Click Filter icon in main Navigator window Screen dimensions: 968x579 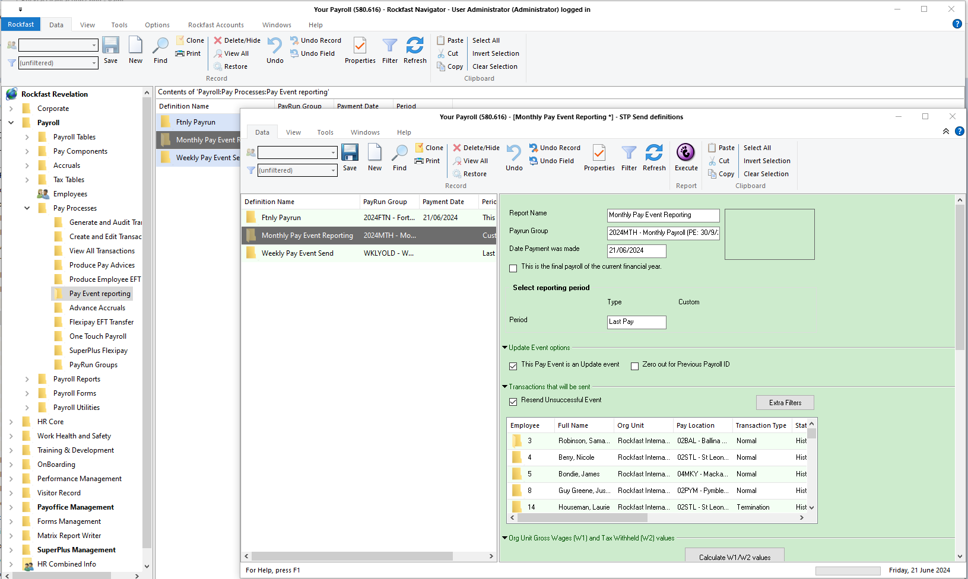pos(390,50)
